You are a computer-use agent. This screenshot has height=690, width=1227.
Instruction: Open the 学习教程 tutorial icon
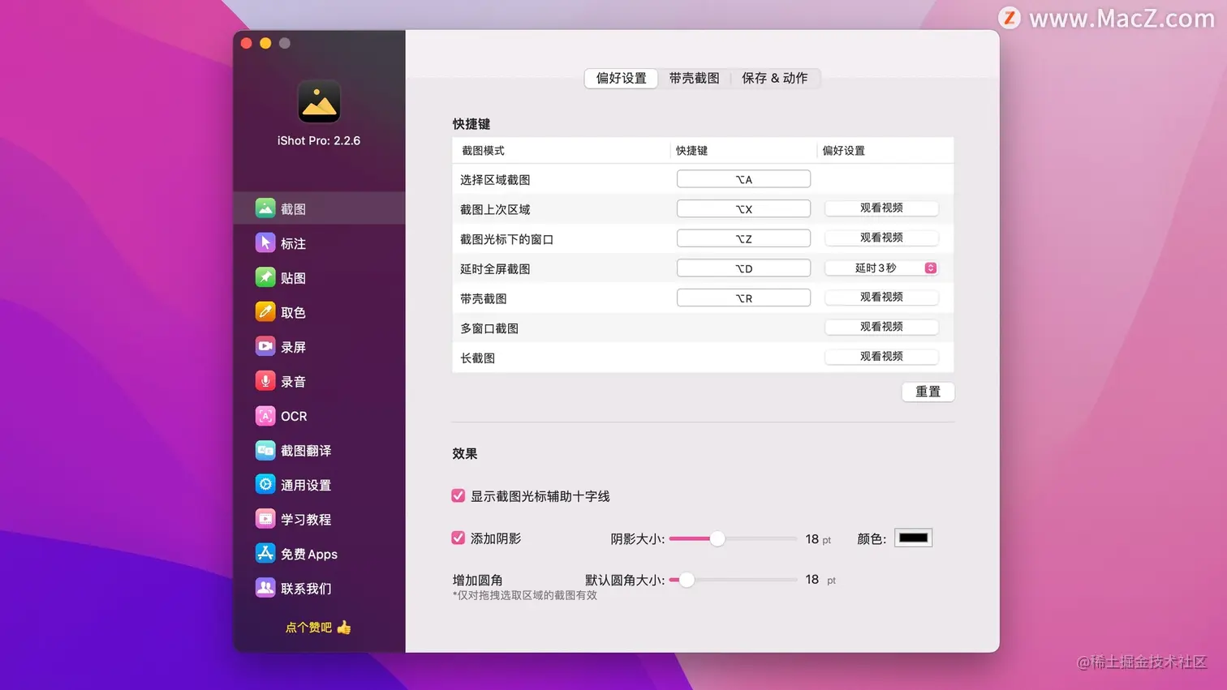tap(265, 519)
